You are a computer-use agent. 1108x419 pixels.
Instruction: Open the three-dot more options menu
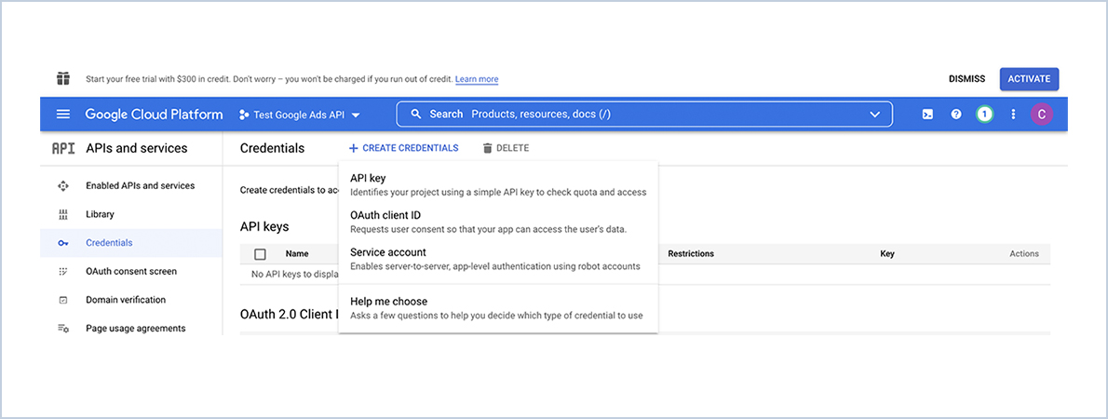click(x=1013, y=115)
